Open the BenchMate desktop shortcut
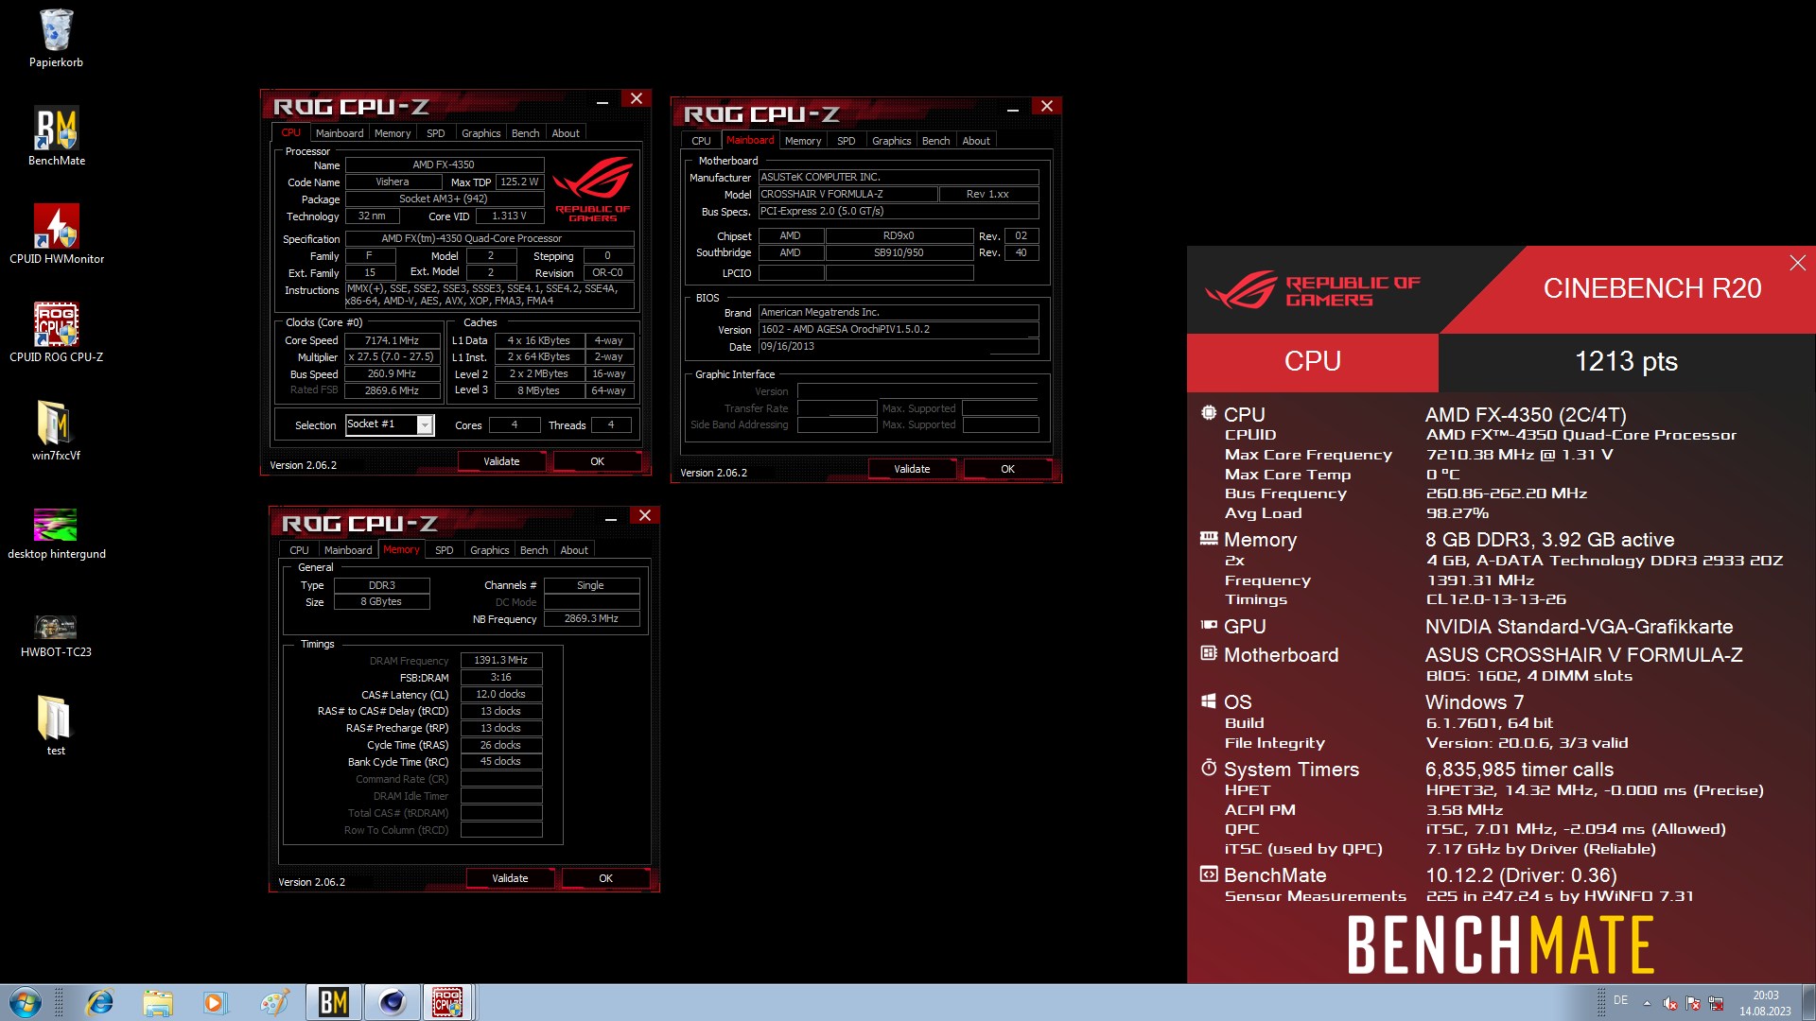Image resolution: width=1816 pixels, height=1021 pixels. (56, 136)
